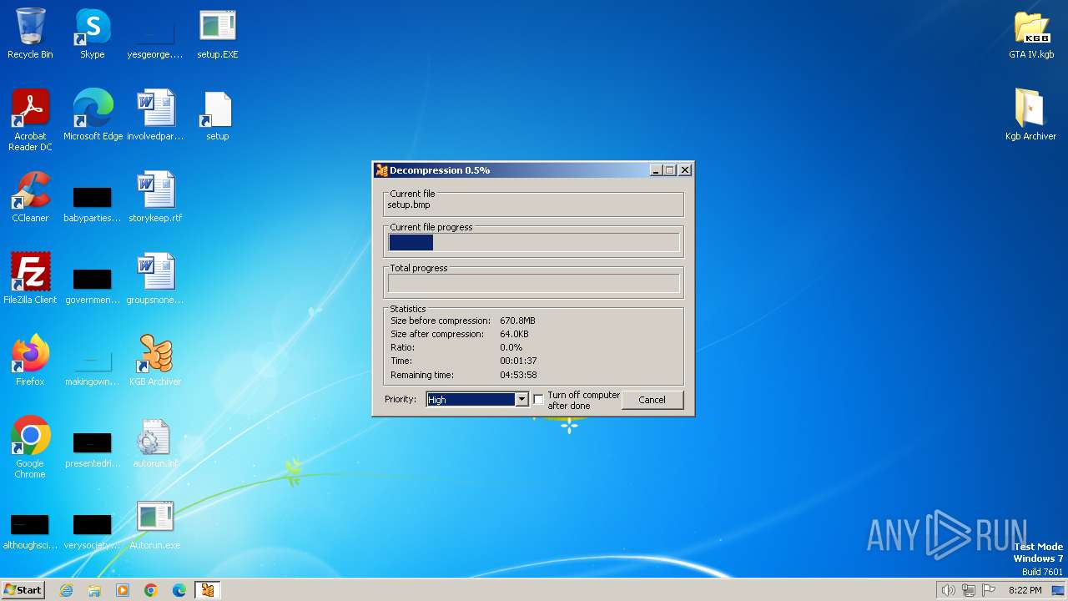Image resolution: width=1068 pixels, height=601 pixels.
Task: Open Action Center flag icon
Action: click(x=990, y=590)
